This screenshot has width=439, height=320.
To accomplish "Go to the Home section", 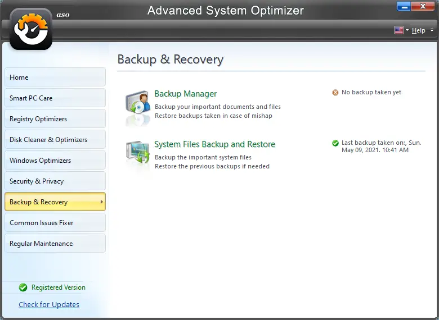I will click(55, 77).
